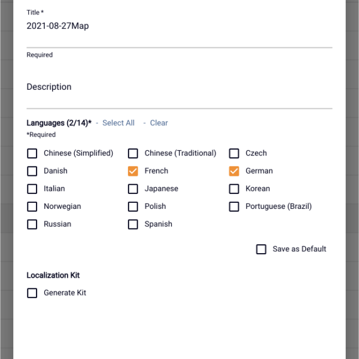The image size is (359, 359).
Task: Check the Chinese (Simplified) language box
Action: (x=32, y=153)
